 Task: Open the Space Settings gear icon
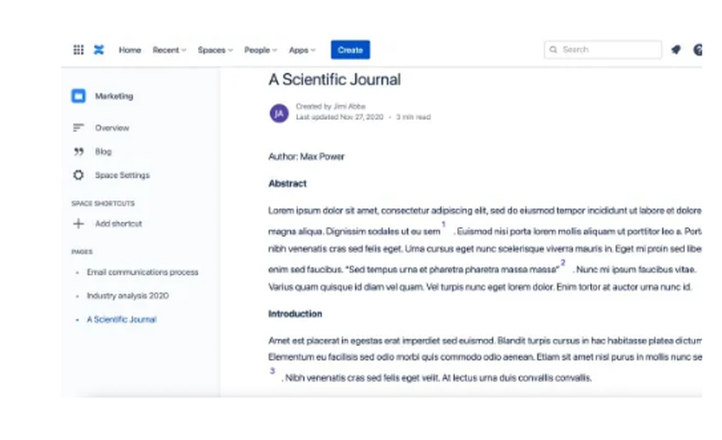[78, 175]
